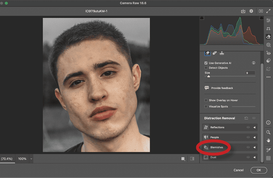This screenshot has height=178, width=273.
Task: Show image info in the sidebar
Action: [x=268, y=122]
